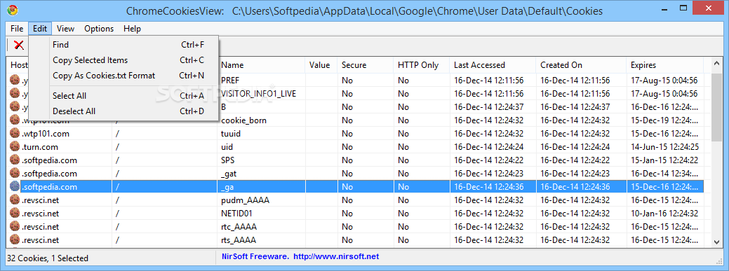Click the vertical scrollbar thumb
729x271 pixels.
(x=716, y=107)
